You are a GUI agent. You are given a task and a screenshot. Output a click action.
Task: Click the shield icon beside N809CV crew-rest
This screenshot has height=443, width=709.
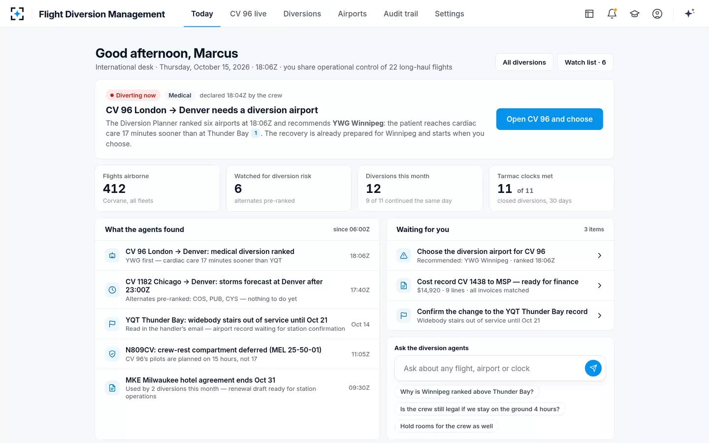[x=112, y=354]
